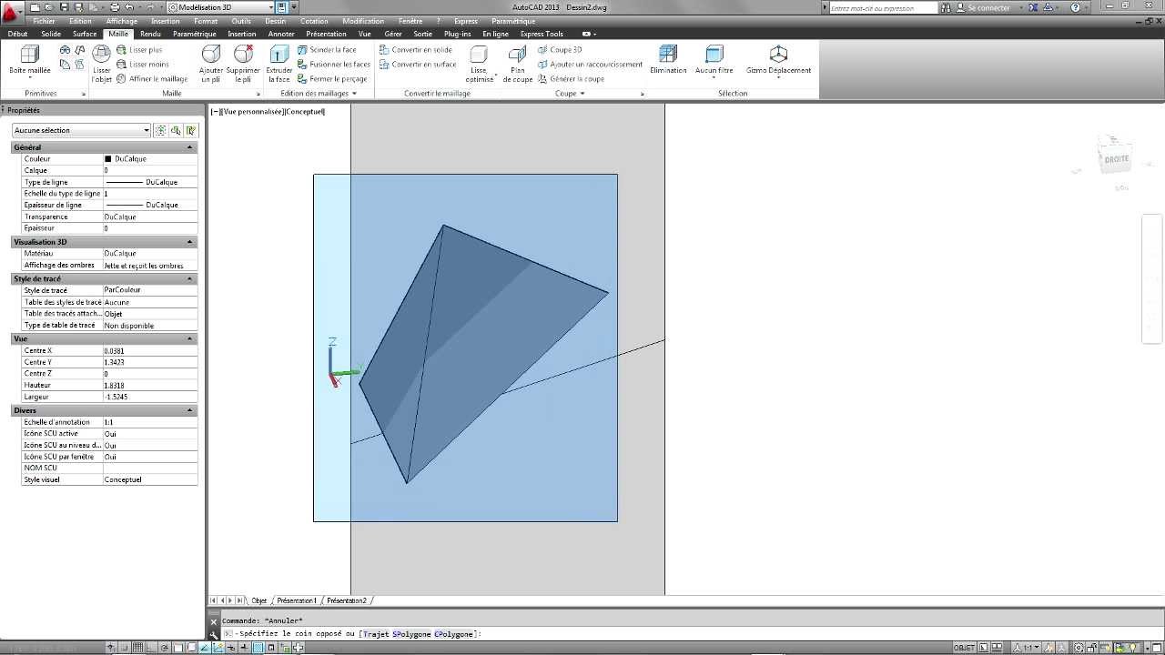Select Lisser plus tool
Image resolution: width=1165 pixels, height=655 pixels.
[139, 50]
